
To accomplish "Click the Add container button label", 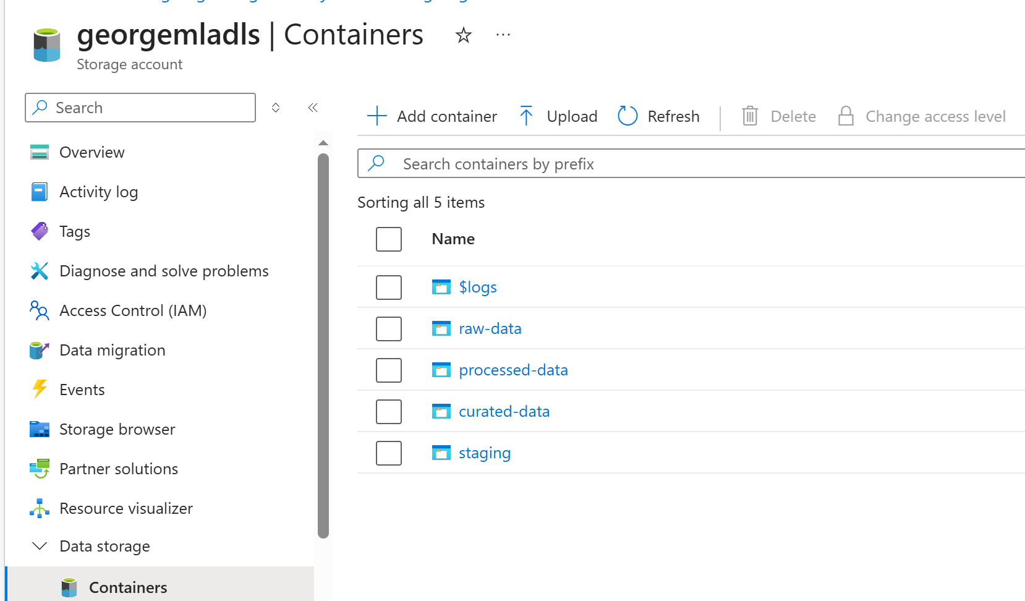I will 447,116.
